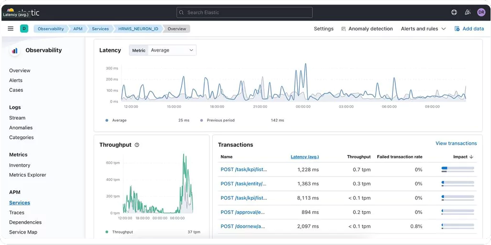Viewport: 491px width, 245px height.
Task: Expand the Alerts and rules menu
Action: (423, 29)
